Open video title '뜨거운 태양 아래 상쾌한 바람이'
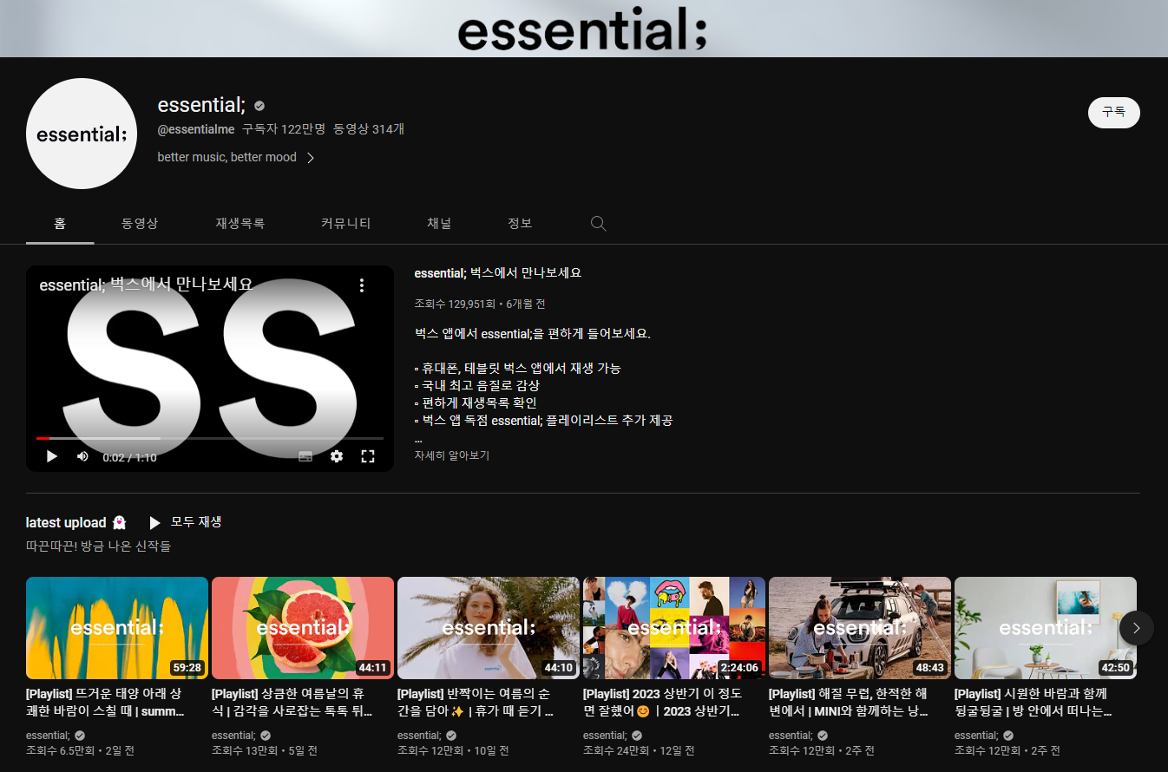The width and height of the screenshot is (1168, 772). click(107, 703)
